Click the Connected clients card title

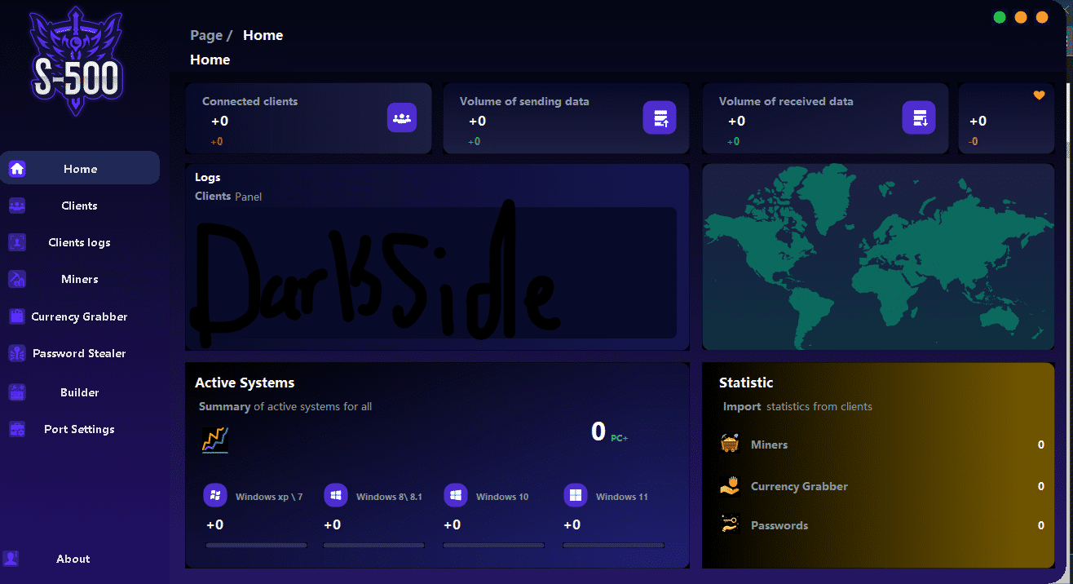point(249,101)
